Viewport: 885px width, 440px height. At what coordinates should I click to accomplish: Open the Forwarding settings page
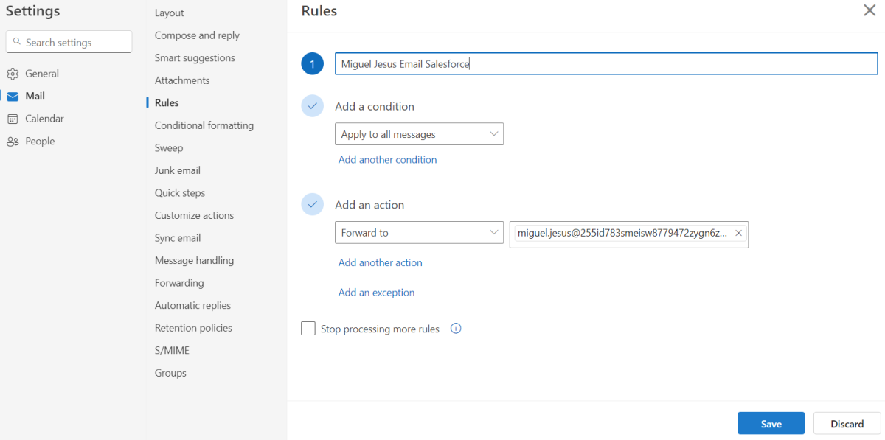(179, 282)
